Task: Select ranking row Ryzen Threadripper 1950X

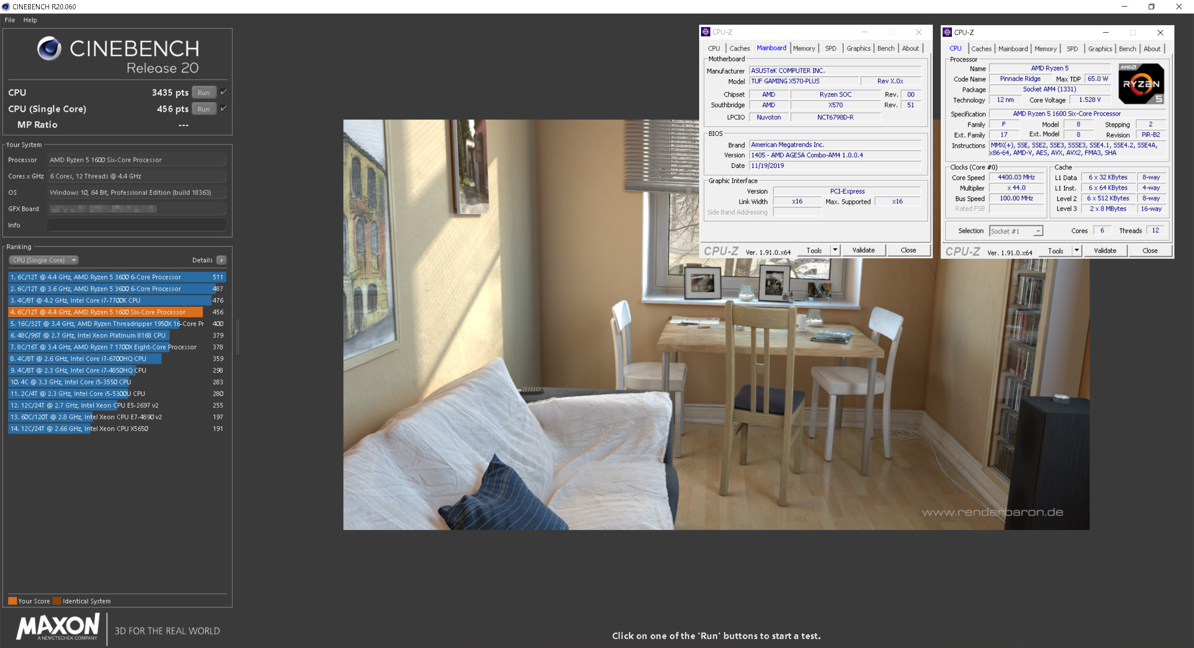Action: pos(117,324)
